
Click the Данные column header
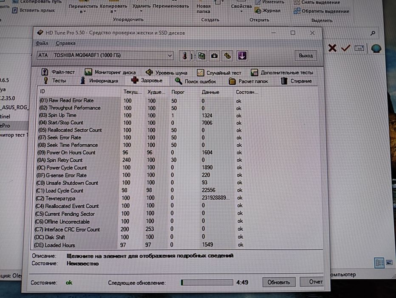(x=210, y=92)
